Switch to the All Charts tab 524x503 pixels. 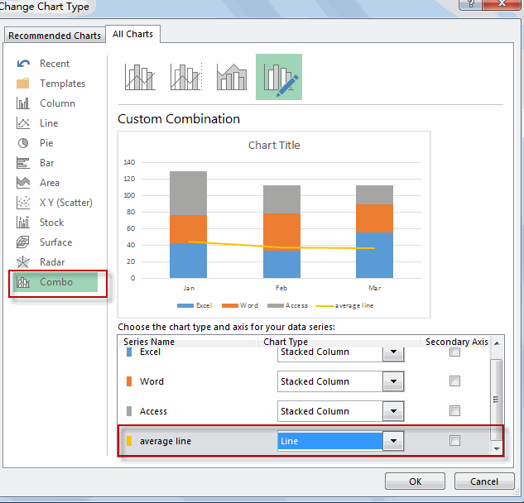[x=132, y=34]
